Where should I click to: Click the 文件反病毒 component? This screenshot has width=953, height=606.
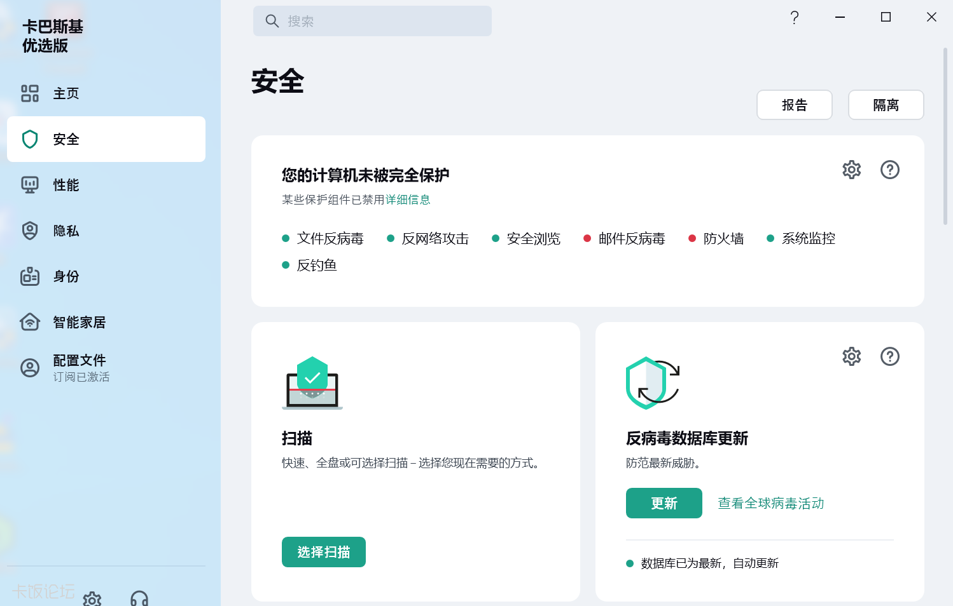point(323,238)
